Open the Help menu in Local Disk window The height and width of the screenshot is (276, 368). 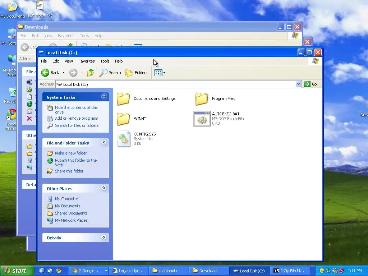[x=119, y=61]
